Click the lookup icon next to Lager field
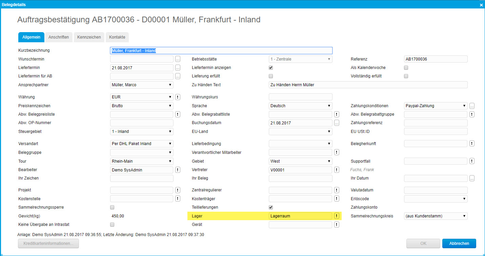This screenshot has width=485, height=256. 337,216
